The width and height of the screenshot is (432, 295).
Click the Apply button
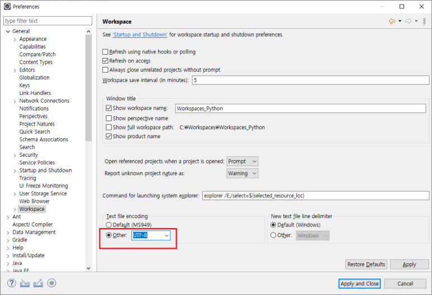coord(410,264)
